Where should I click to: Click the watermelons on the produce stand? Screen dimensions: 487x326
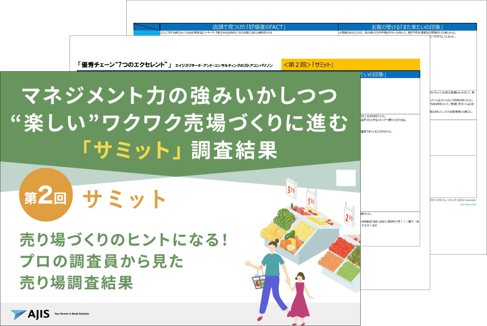(284, 218)
